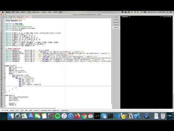Open Spotify from the Dock
The height and width of the screenshot is (131, 174).
click(x=58, y=116)
